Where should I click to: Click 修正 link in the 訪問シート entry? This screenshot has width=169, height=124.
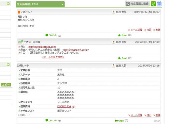(x=149, y=115)
